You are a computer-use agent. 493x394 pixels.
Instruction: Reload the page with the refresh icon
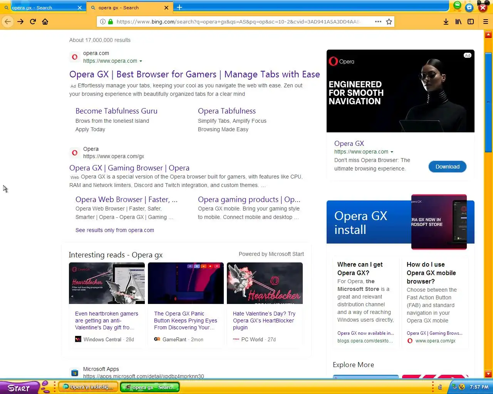[x=33, y=22]
